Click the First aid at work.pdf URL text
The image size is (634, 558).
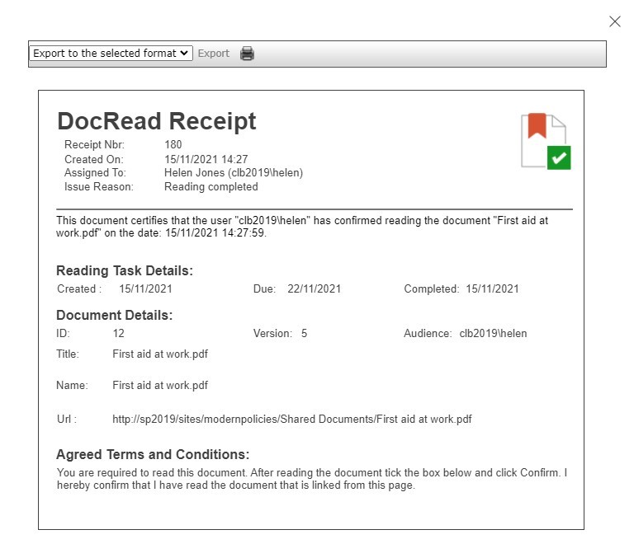pos(291,419)
